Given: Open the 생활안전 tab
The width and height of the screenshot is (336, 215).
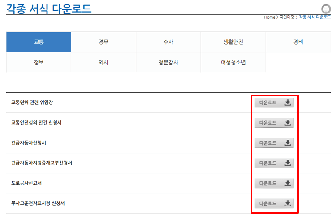Looking at the screenshot, I should point(233,42).
